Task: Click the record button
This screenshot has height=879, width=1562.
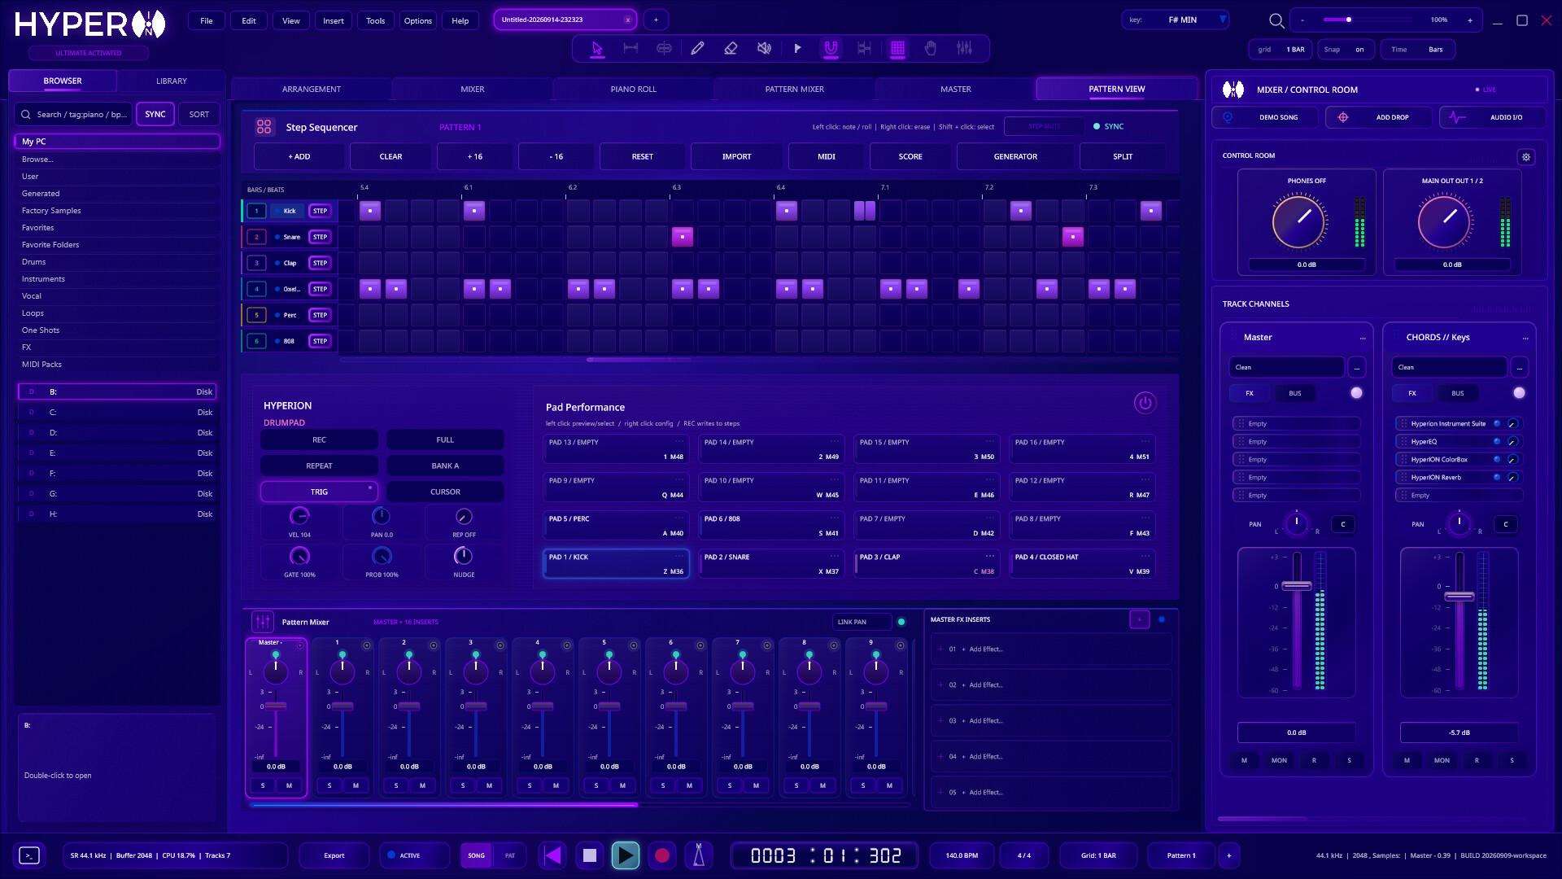Action: (x=662, y=855)
